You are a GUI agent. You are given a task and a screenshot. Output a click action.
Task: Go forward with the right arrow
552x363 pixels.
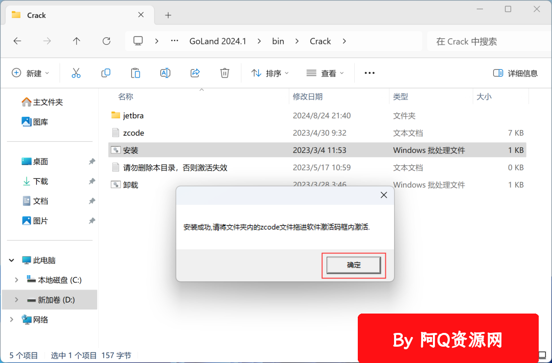[x=47, y=41]
